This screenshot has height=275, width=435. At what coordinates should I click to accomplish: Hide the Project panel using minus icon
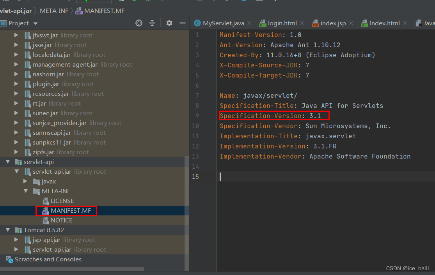pos(182,23)
